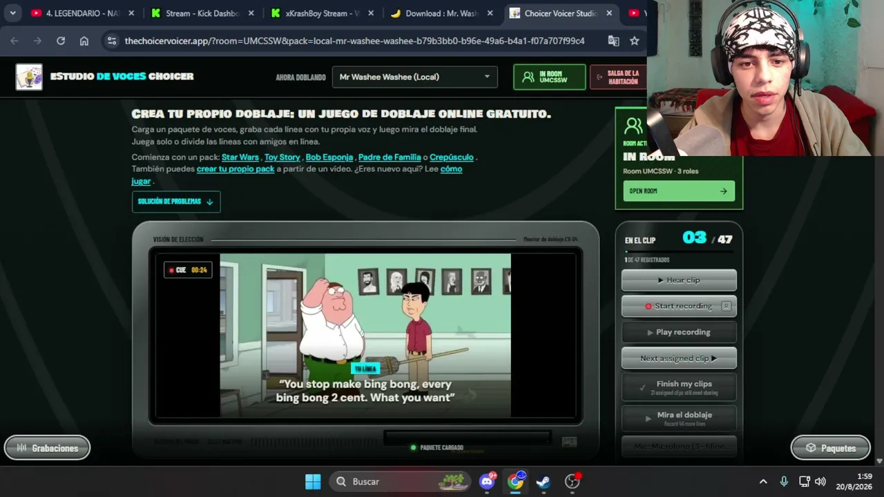The width and height of the screenshot is (884, 497).
Task: Close the 'Choicer Voicer Studio' tab
Action: pyautogui.click(x=609, y=13)
